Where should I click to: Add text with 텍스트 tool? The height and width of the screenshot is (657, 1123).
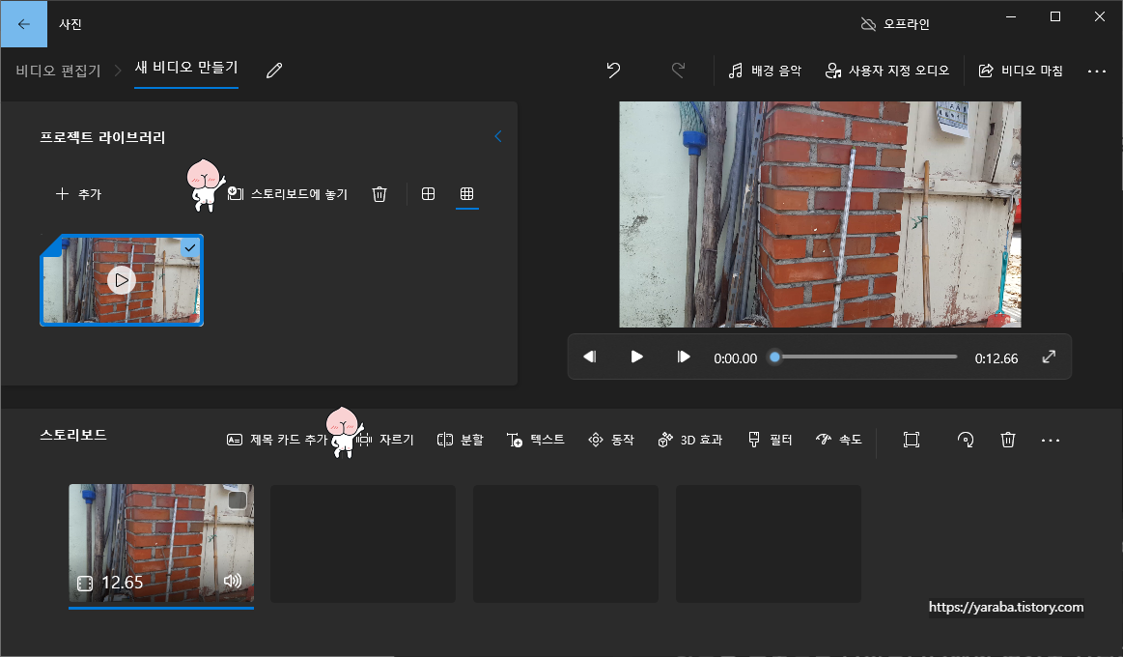[536, 440]
